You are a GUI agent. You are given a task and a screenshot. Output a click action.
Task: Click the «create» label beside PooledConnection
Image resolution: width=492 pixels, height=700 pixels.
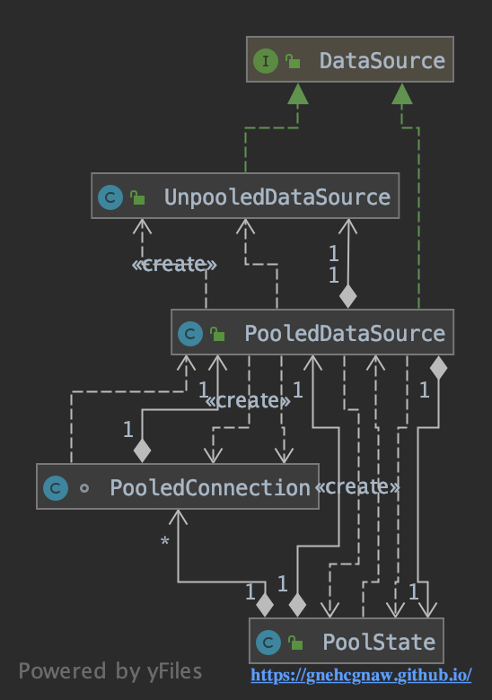click(x=357, y=486)
